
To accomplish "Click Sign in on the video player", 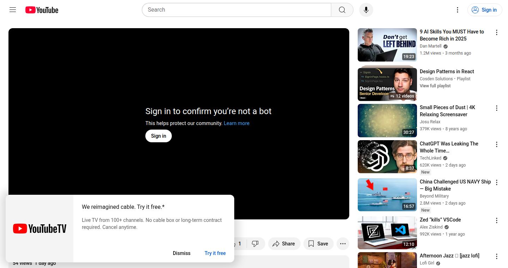I will [158, 136].
